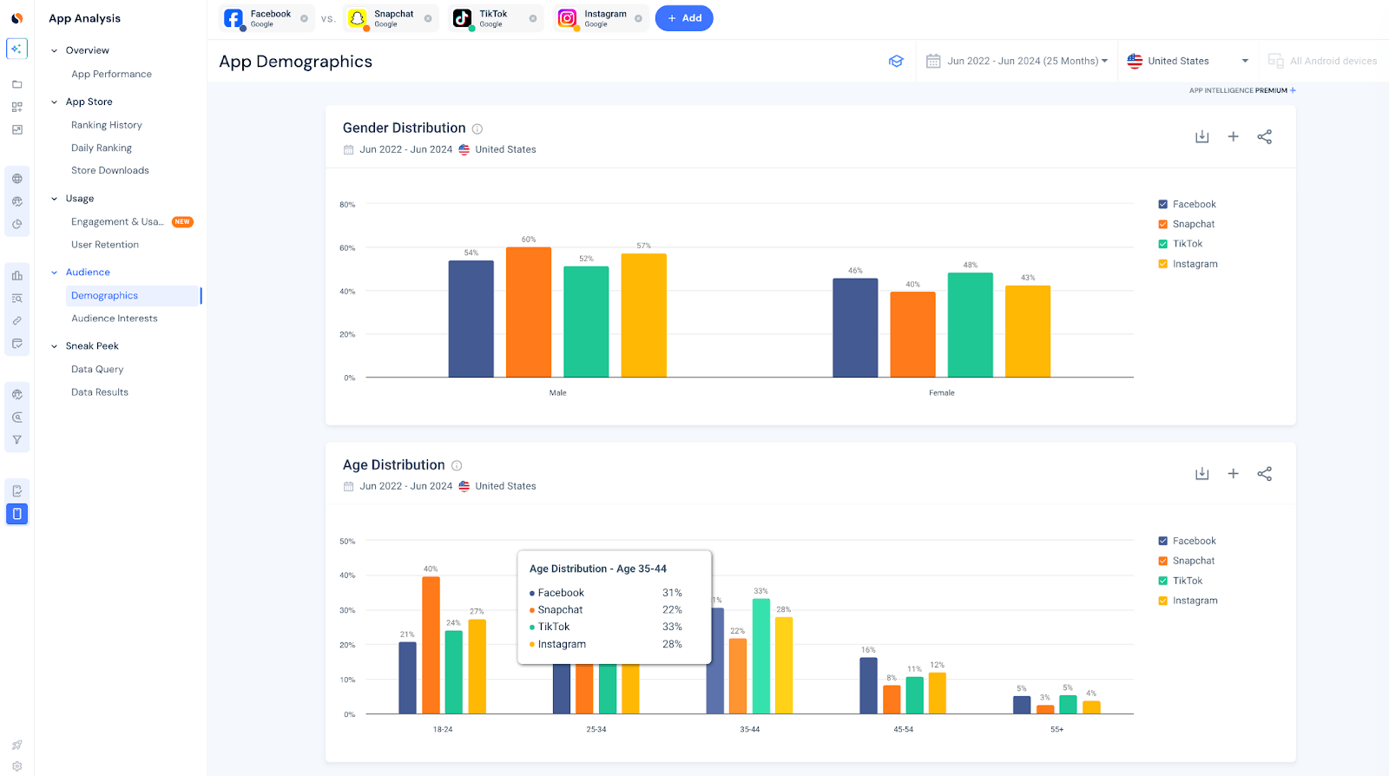Go to Data Results

100,392
